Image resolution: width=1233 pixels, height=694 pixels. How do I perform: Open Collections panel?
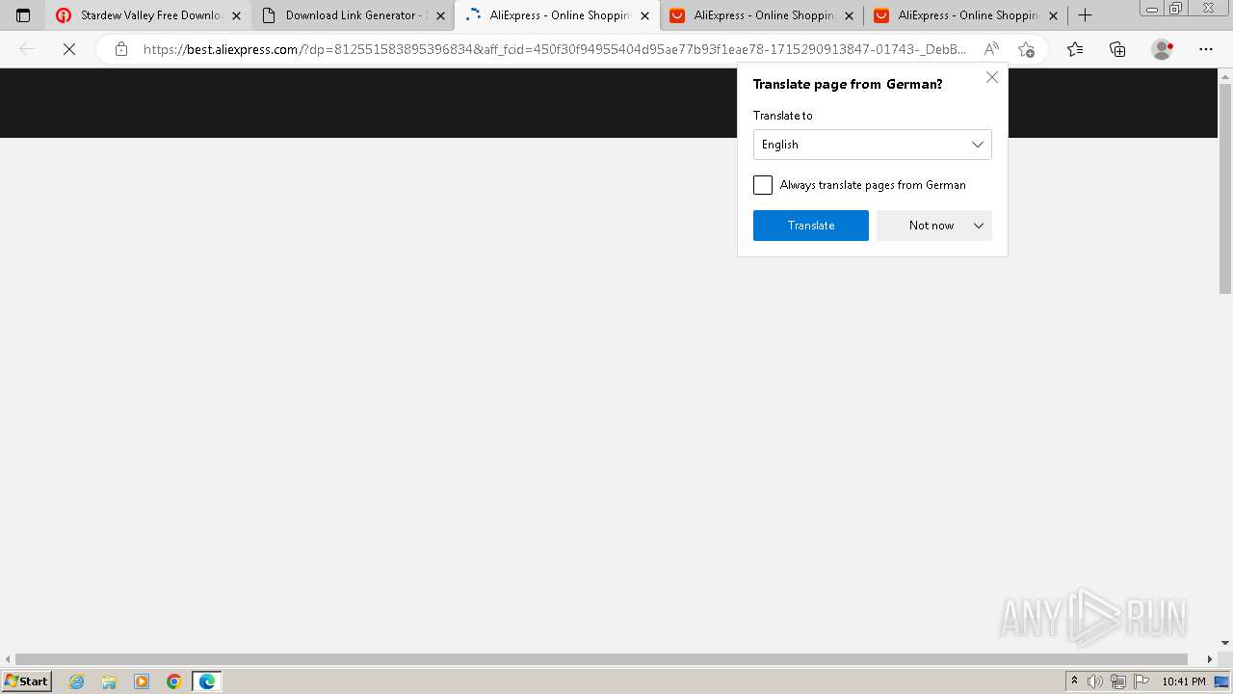[1117, 49]
